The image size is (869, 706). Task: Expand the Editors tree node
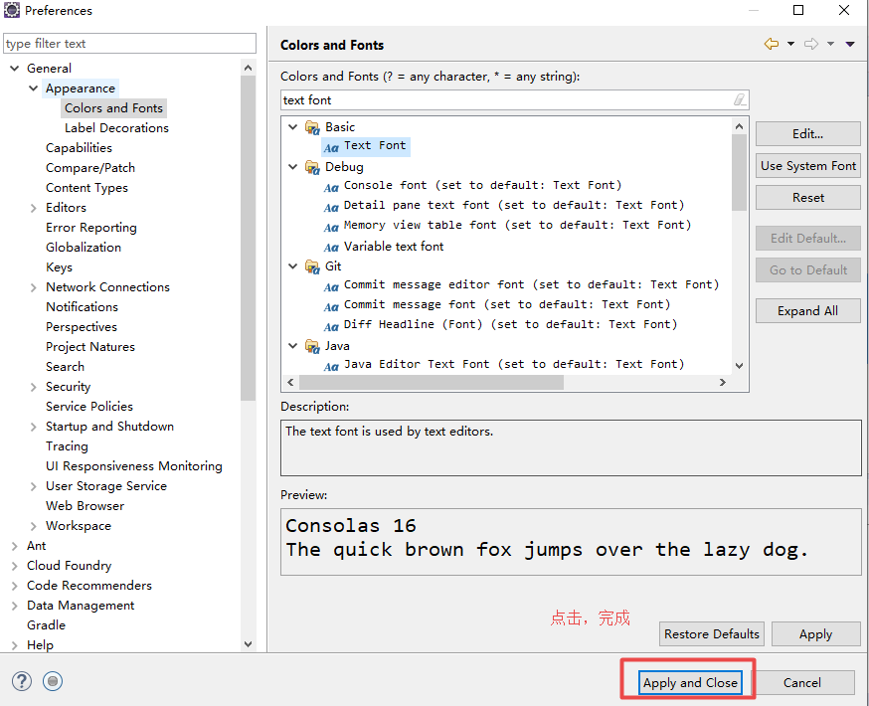click(33, 208)
